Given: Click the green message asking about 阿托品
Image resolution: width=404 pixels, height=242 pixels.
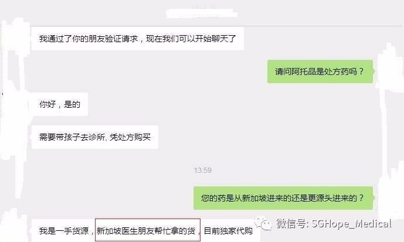Looking at the screenshot, I should pyautogui.click(x=320, y=71).
